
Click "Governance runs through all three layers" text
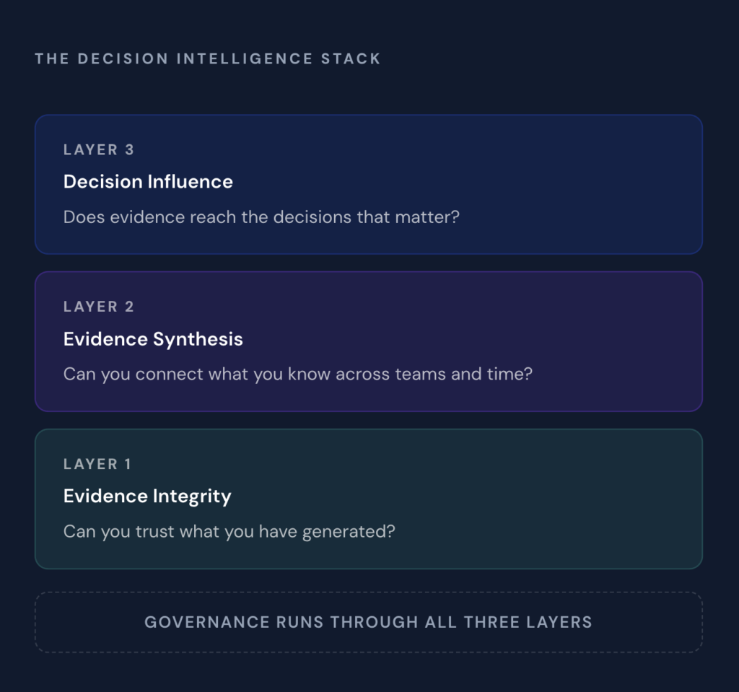[368, 622]
